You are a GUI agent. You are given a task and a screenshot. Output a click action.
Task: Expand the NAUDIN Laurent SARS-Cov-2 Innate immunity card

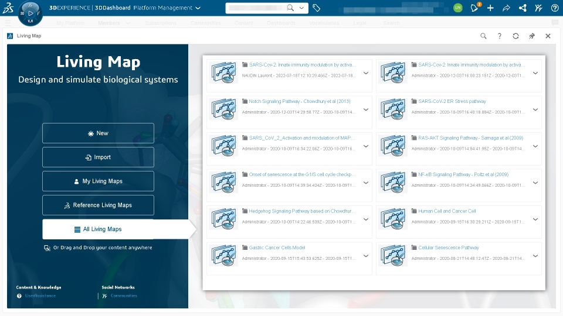click(366, 73)
